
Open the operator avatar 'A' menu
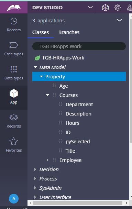point(14,199)
